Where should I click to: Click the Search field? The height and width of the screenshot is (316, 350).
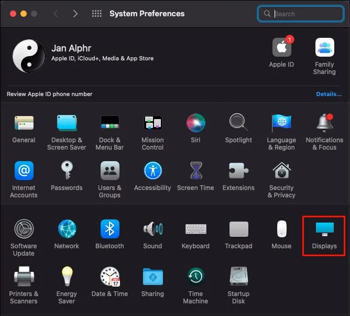(x=300, y=14)
